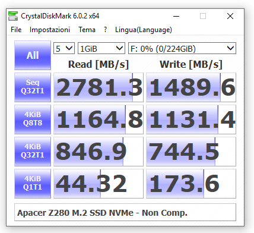Viewport: 254px width, 233px height.
Task: Close the CrystalDiskMark window
Action: (x=230, y=16)
